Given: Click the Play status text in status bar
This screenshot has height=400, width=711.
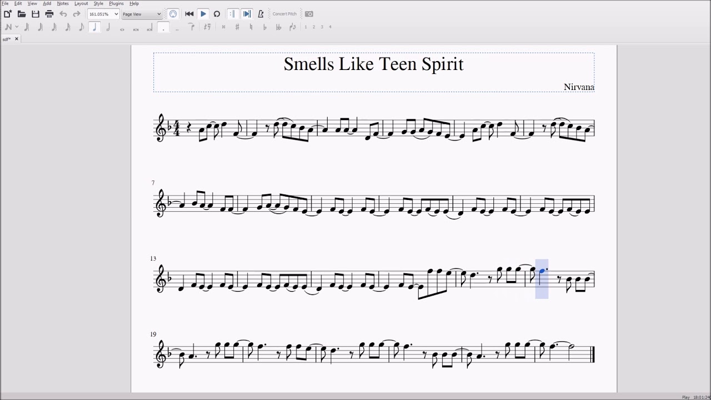Looking at the screenshot, I should pyautogui.click(x=686, y=397).
